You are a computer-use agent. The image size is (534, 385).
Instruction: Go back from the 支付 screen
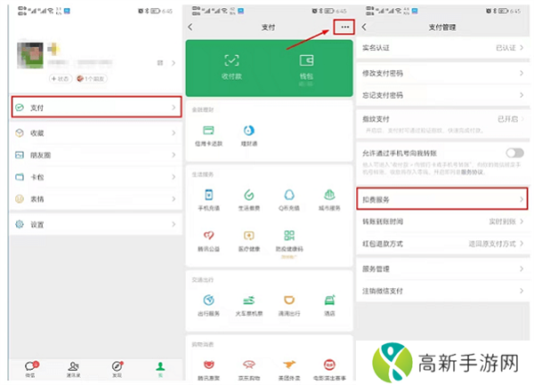pos(190,27)
